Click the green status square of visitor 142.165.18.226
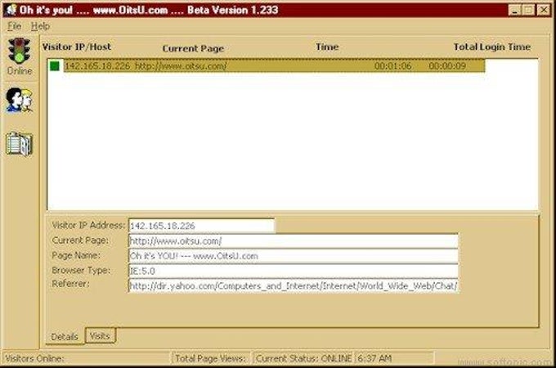The height and width of the screenshot is (368, 556). [x=55, y=66]
